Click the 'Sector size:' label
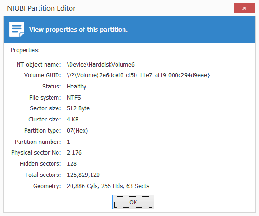 click(x=45, y=108)
